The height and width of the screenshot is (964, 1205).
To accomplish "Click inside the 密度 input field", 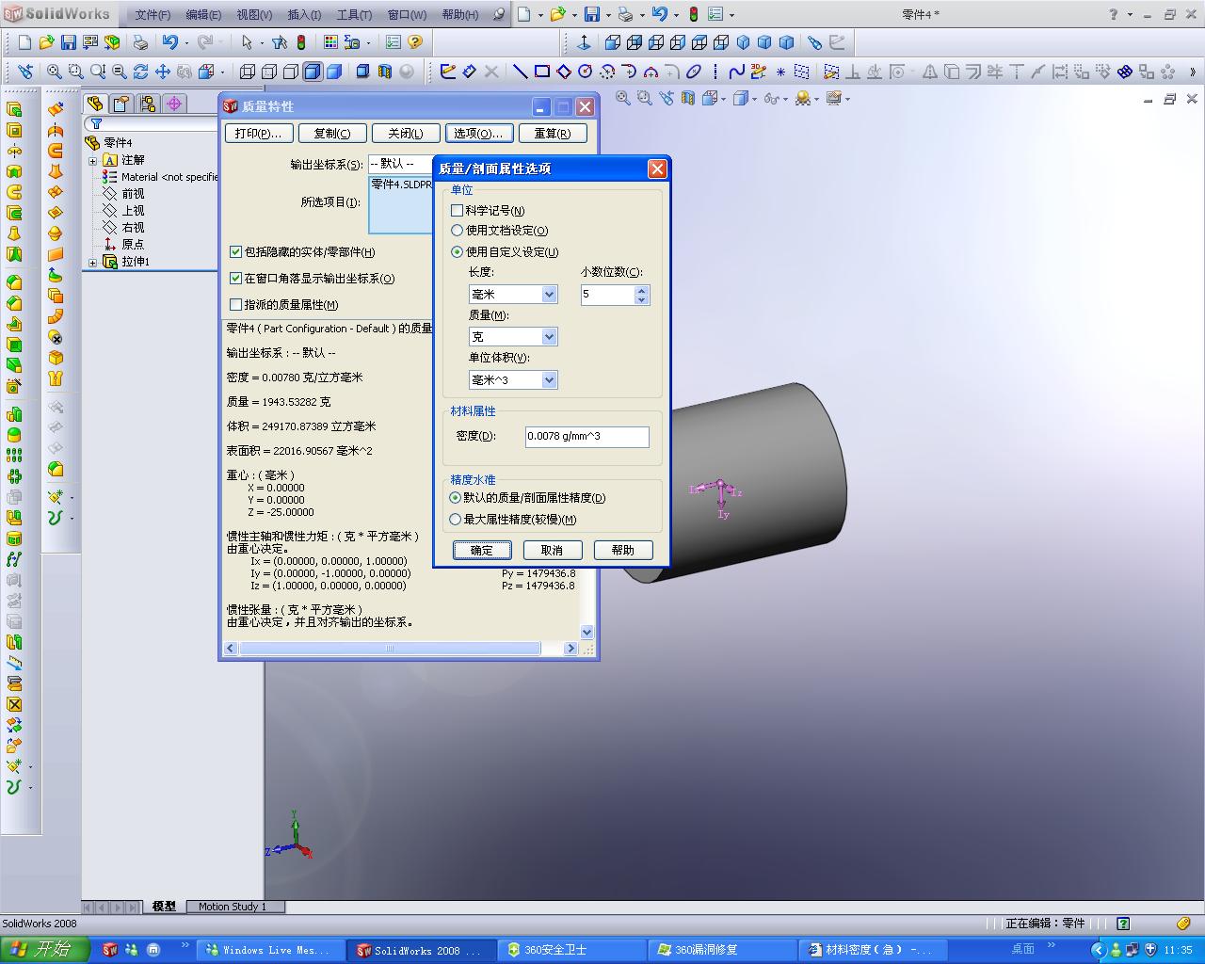I will [587, 437].
